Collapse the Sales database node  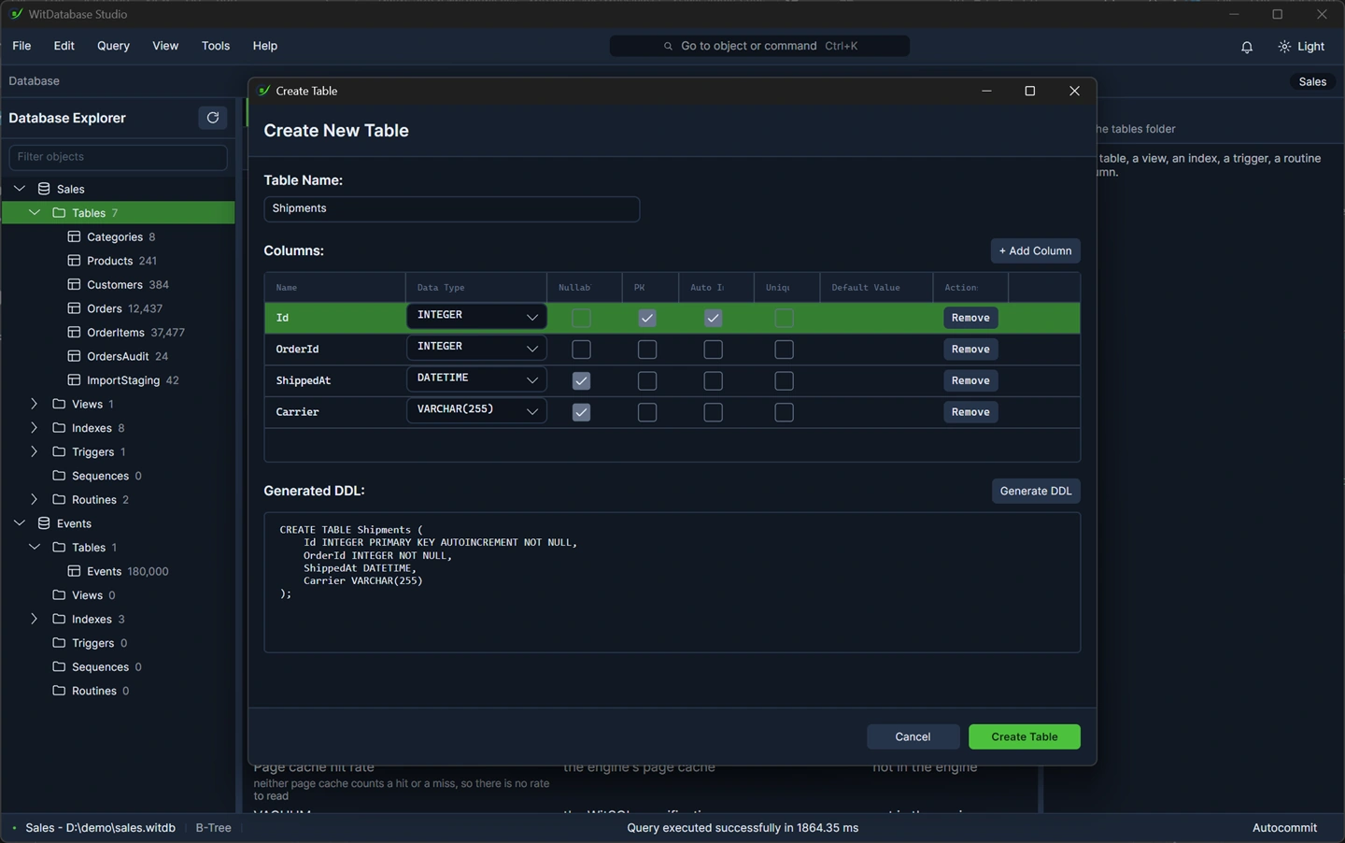pyautogui.click(x=20, y=189)
